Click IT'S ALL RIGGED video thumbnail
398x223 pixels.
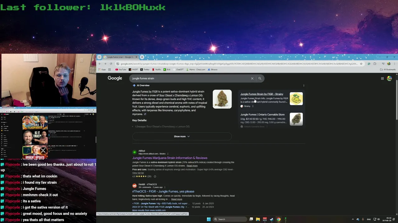click(35, 122)
